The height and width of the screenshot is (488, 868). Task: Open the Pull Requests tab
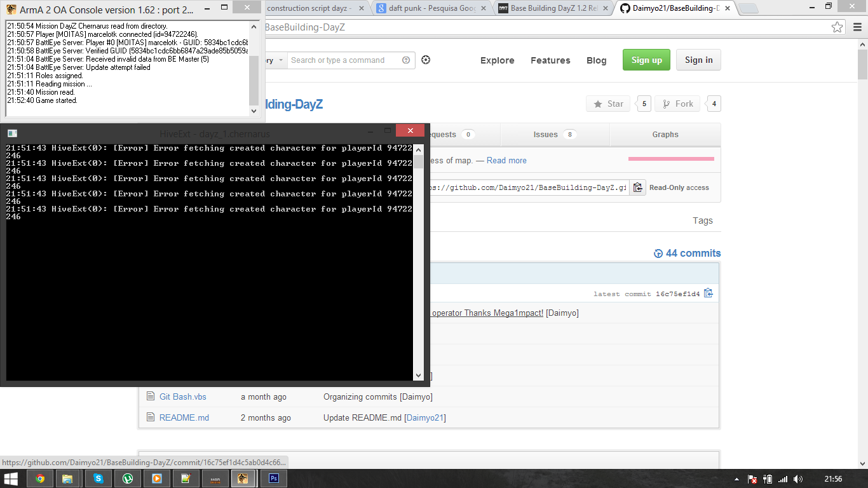(465, 135)
